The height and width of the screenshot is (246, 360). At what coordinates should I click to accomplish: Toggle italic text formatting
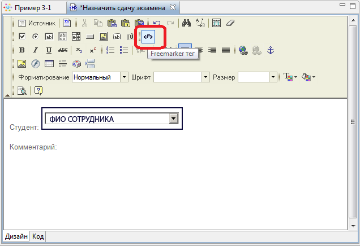pos(35,50)
